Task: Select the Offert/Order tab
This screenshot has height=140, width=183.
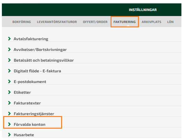Action: tap(95, 22)
